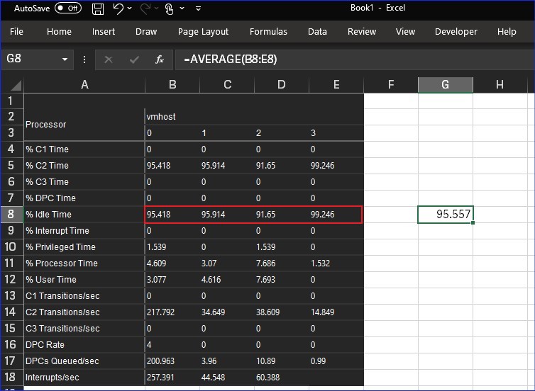Click the 'DPC Rate' label cell
535x391 pixels.
pos(84,345)
